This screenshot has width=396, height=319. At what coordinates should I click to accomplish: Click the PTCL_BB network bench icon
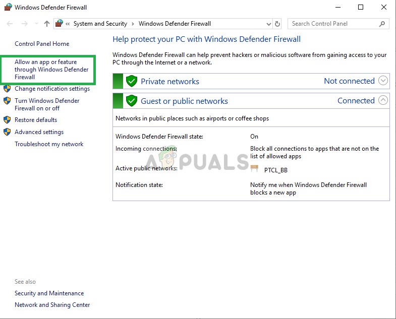click(x=254, y=168)
